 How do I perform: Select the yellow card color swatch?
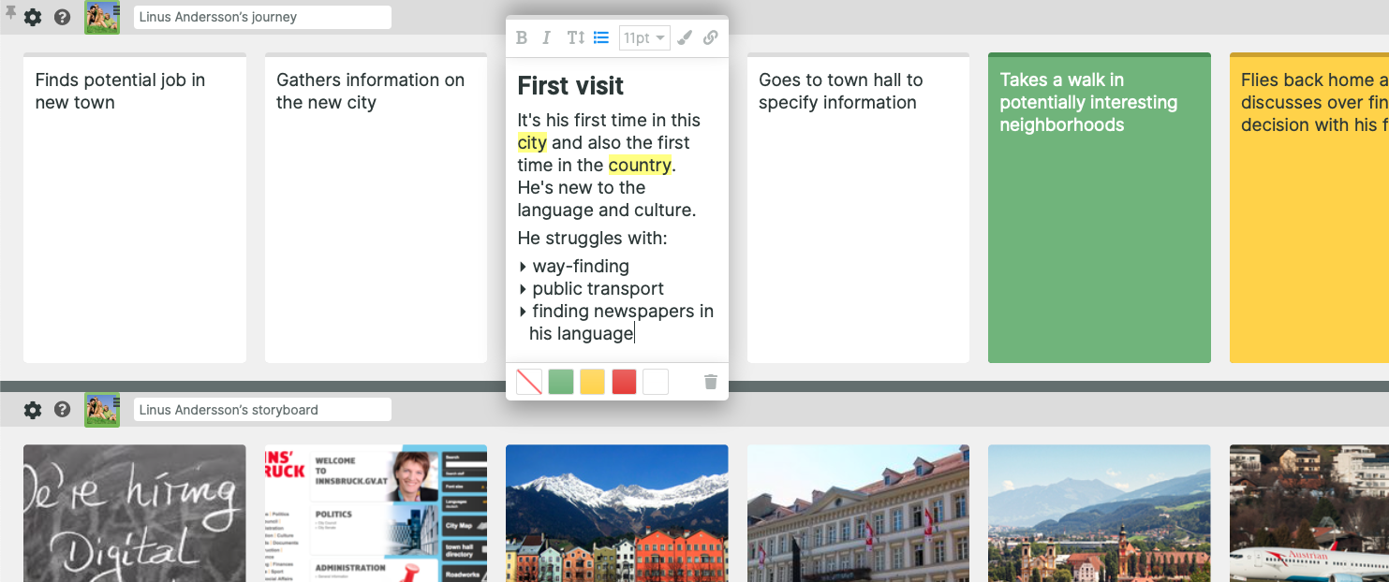click(593, 382)
